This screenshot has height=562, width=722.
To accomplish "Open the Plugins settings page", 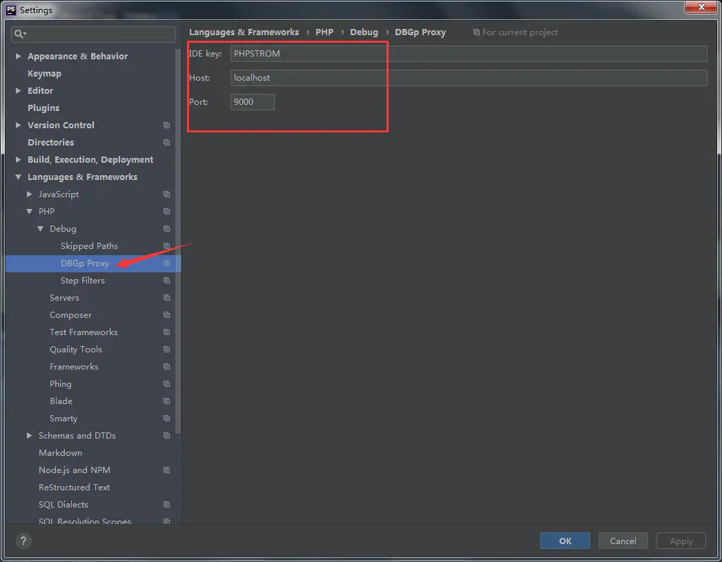I will coord(43,108).
